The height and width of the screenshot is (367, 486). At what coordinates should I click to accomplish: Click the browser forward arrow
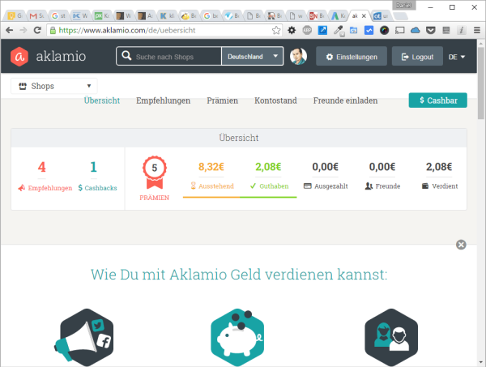pos(23,30)
